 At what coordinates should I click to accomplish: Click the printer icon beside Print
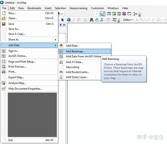(x=4, y=72)
